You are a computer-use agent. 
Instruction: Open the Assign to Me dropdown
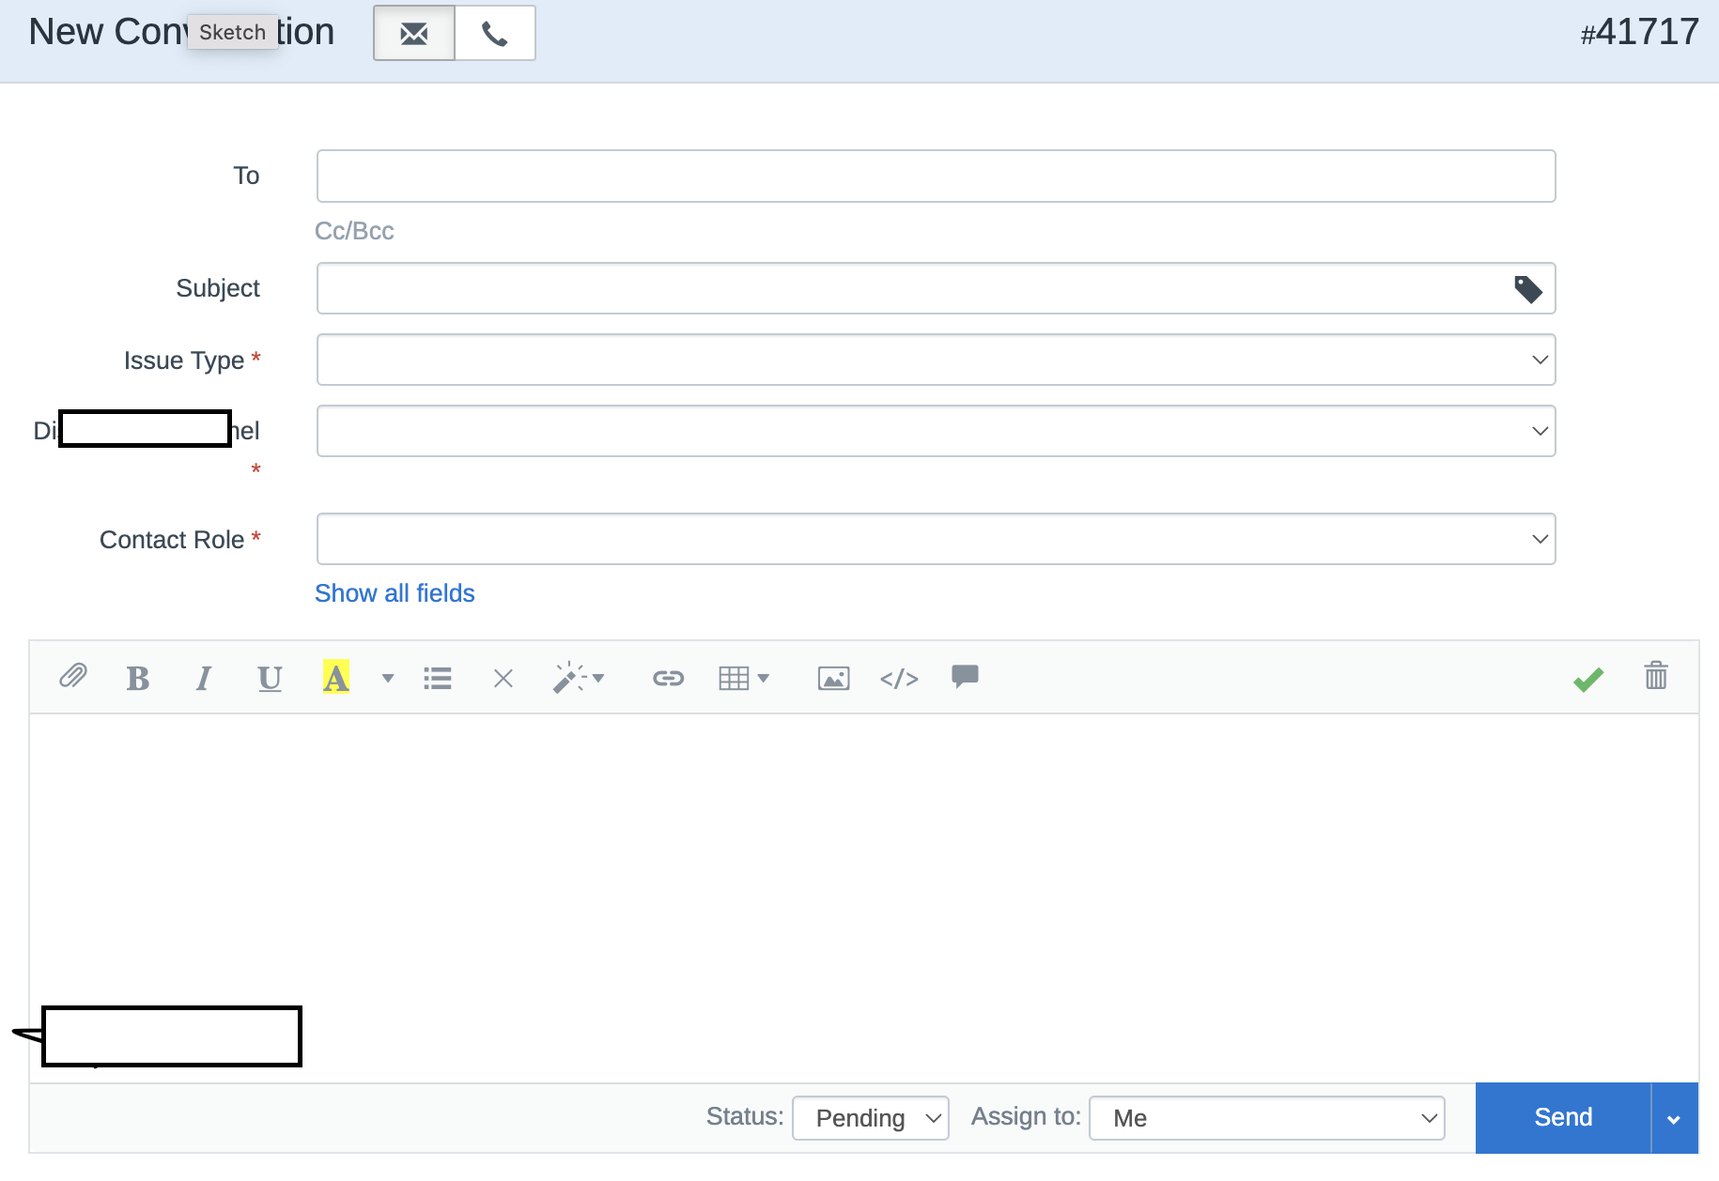click(1266, 1118)
